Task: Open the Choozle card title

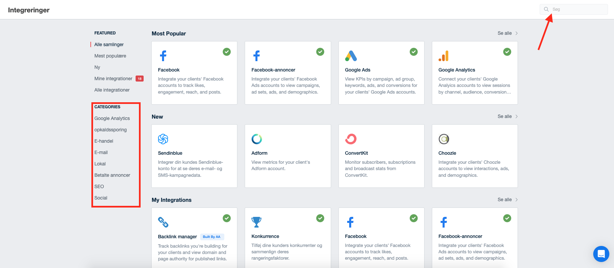Action: point(447,153)
